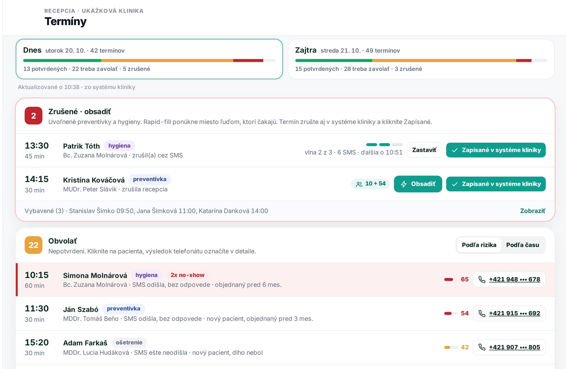The image size is (566, 369).
Task: Click the preventívka tag next to Kristína Kováčová
Action: click(150, 179)
